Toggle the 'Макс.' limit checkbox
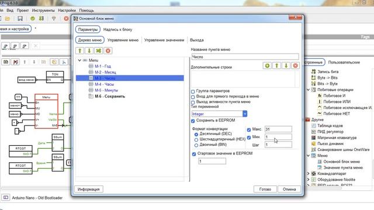 (x=249, y=129)
